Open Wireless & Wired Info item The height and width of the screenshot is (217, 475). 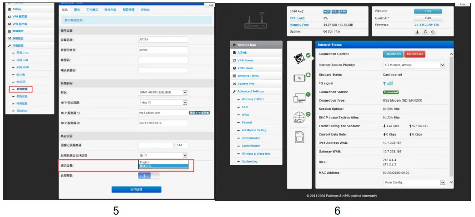click(256, 154)
